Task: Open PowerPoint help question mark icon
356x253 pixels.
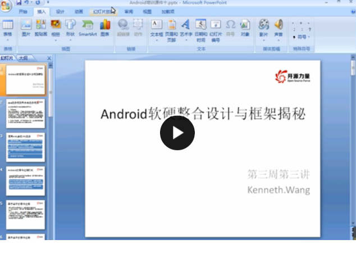Action: click(353, 12)
